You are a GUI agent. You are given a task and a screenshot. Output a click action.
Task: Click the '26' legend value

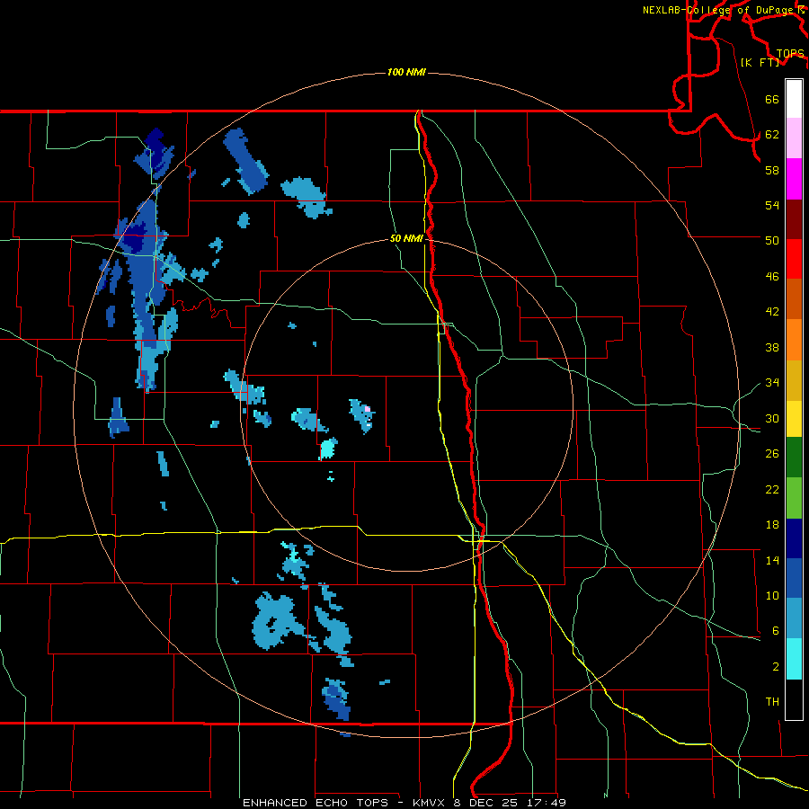[772, 454]
